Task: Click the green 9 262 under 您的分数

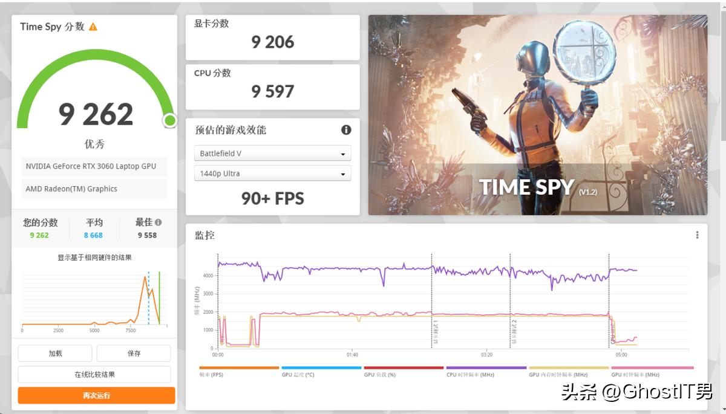Action: pyautogui.click(x=39, y=235)
